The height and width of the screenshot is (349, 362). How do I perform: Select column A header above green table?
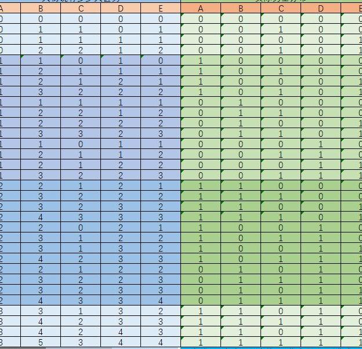point(201,9)
